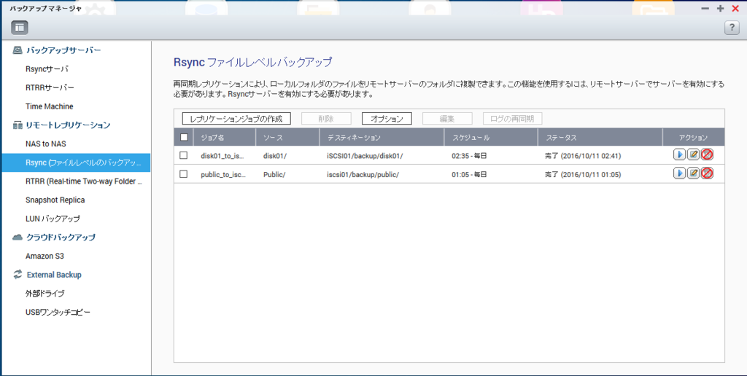Click destination iSCSI01/backup/disk01/
Viewport: 747px width, 376px height.
(x=365, y=156)
